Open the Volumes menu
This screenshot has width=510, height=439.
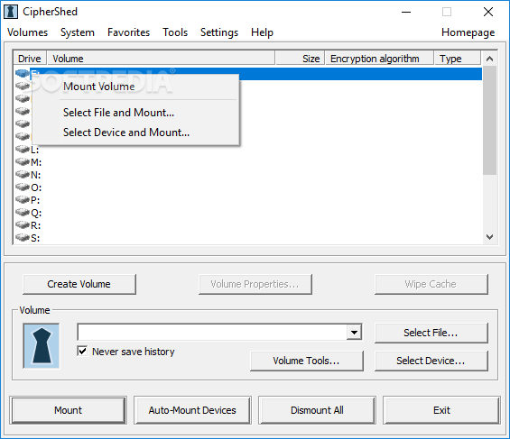point(28,32)
